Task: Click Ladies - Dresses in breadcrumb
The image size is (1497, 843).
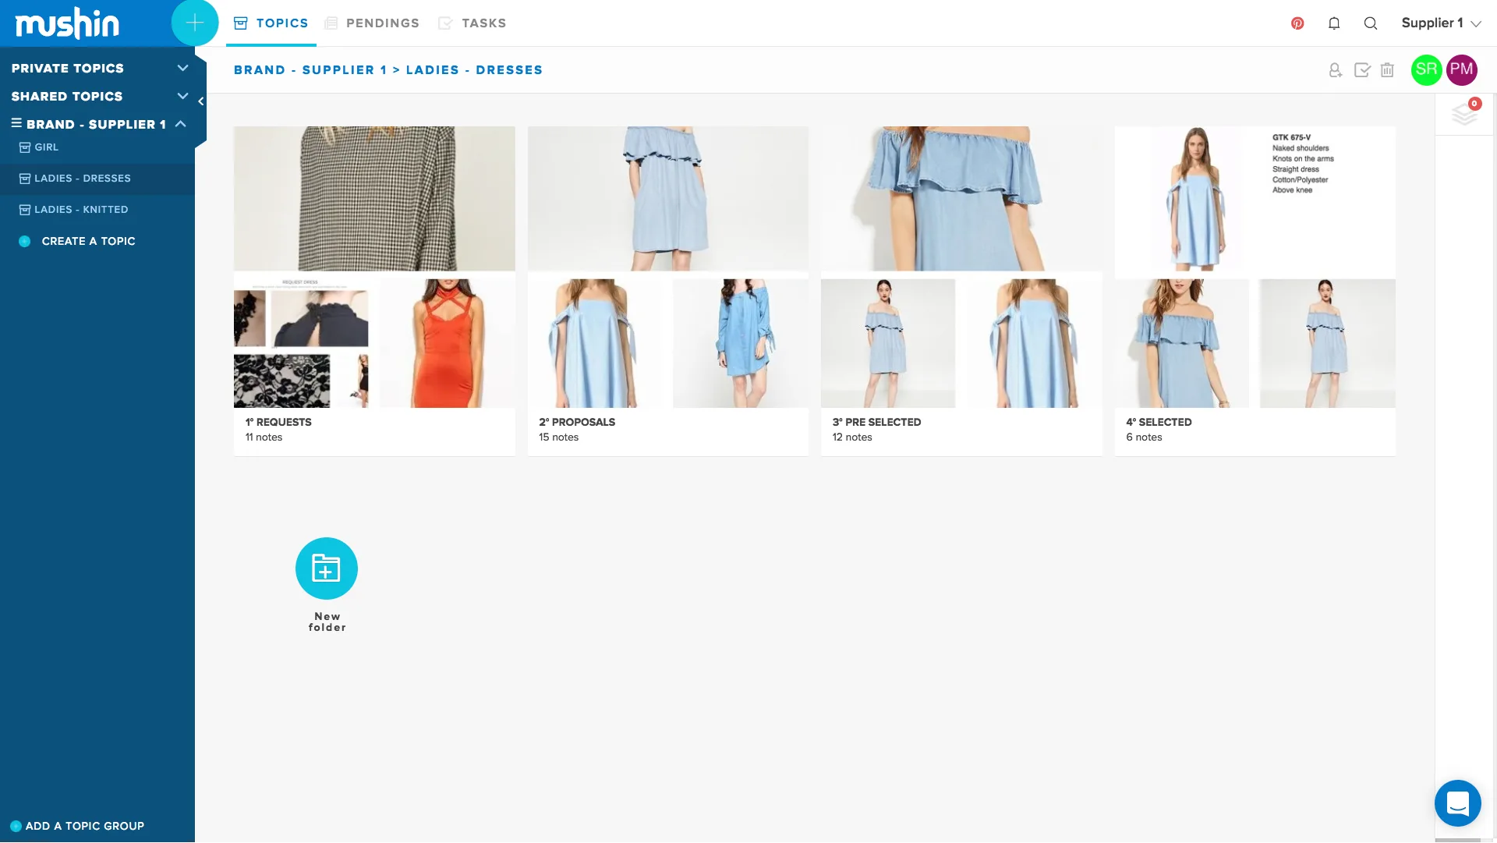Action: point(474,70)
